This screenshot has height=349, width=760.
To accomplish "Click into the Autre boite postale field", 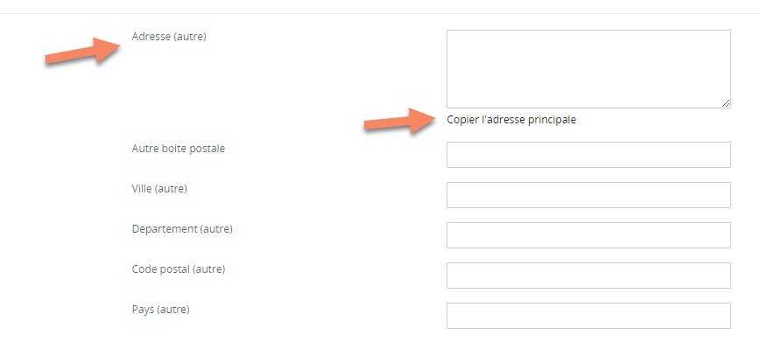I will pos(588,155).
